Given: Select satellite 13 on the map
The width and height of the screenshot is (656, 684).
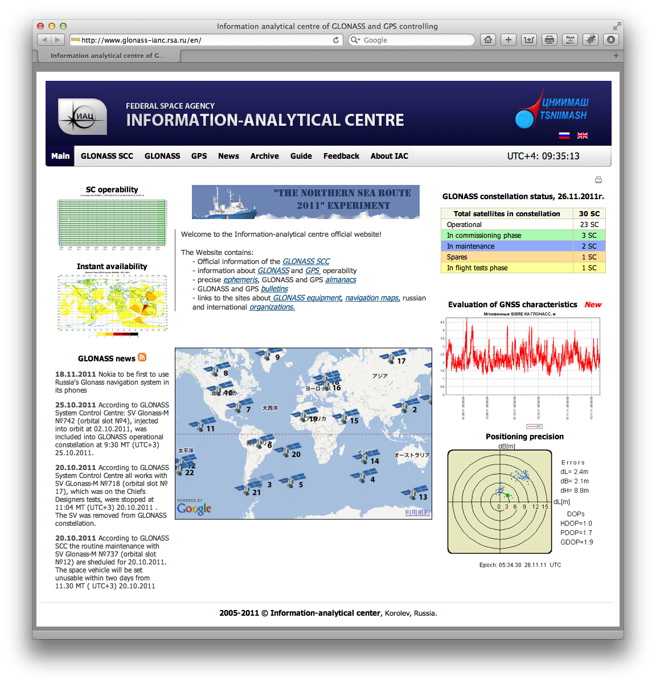Looking at the screenshot, I should coord(415,493).
